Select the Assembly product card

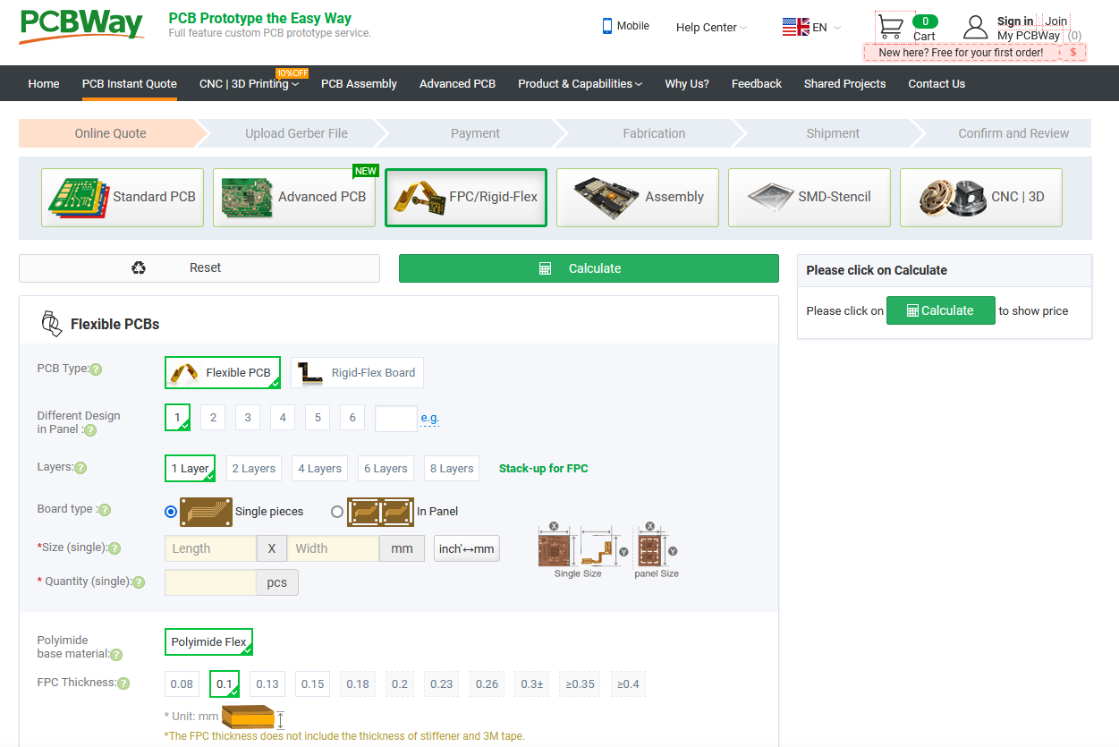point(638,198)
